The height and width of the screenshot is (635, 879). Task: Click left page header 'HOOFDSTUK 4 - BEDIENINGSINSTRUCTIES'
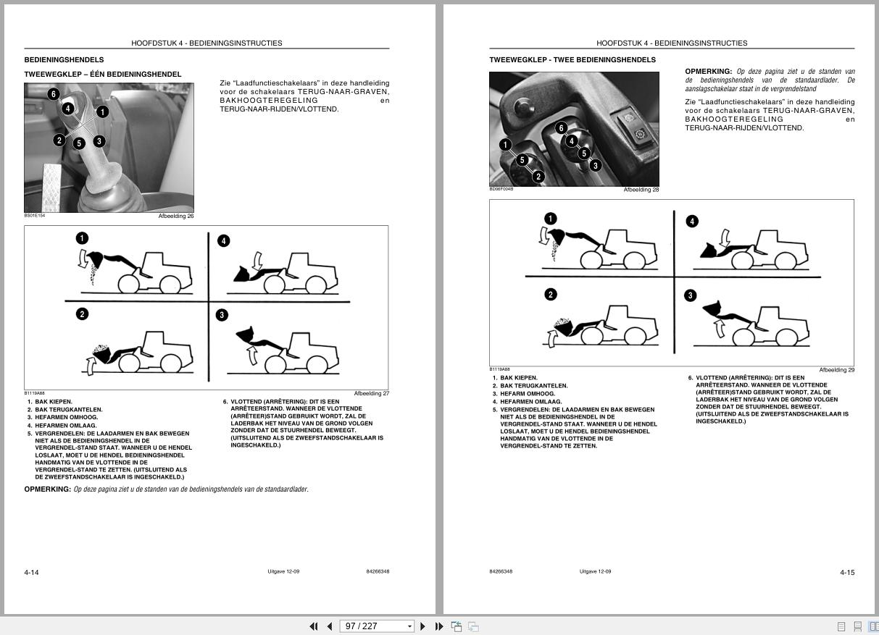pos(207,43)
